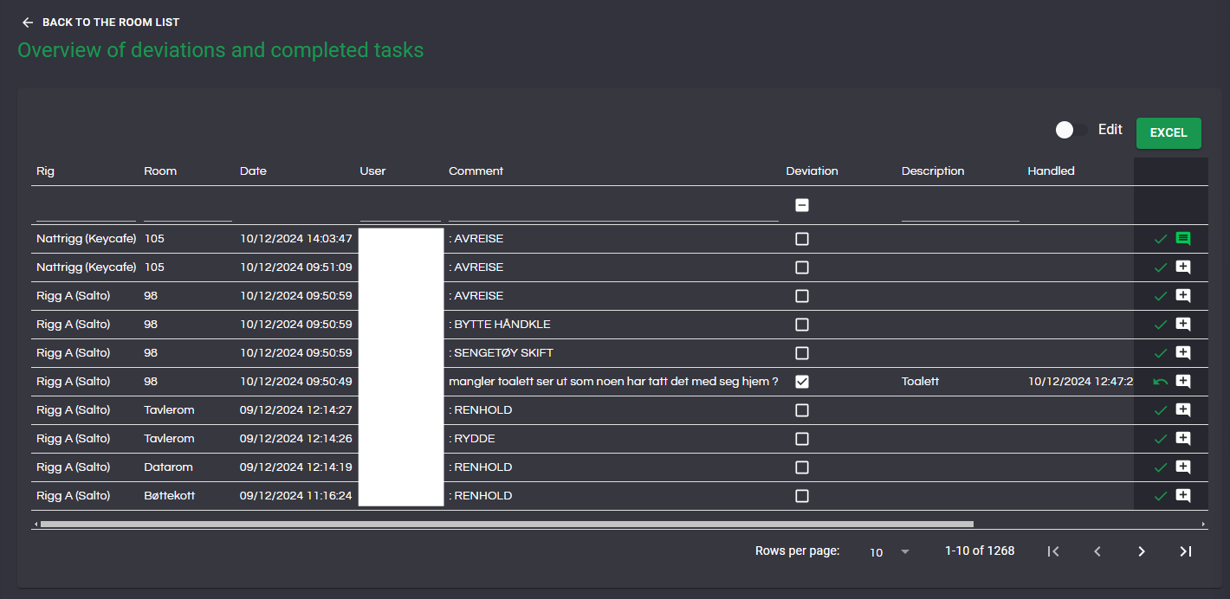Open the green comment icon for 14:03:47 row
Image resolution: width=1230 pixels, height=599 pixels.
1183,239
